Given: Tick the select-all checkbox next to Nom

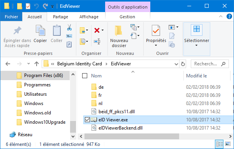Looking at the screenshot, I should coord(84,76).
